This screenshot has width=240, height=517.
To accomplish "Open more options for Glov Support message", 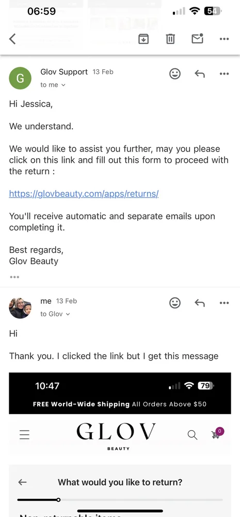I will [224, 74].
